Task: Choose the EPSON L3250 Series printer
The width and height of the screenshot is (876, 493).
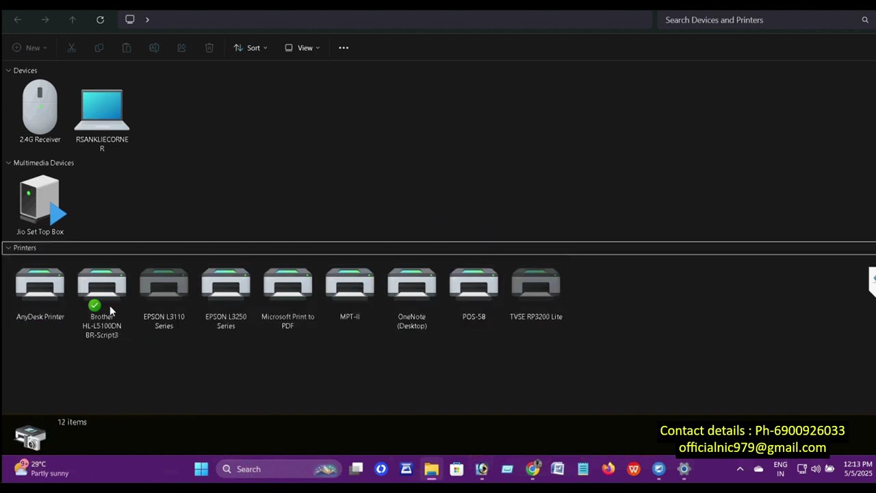Action: tap(226, 299)
